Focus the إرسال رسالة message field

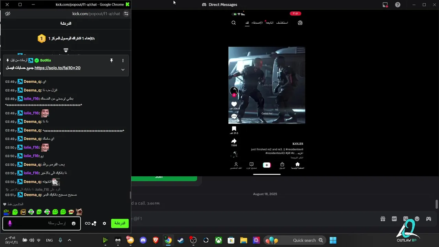(41, 223)
